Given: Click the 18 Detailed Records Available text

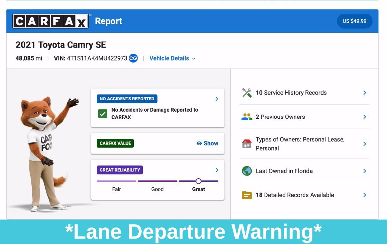Looking at the screenshot, I should coord(295,195).
